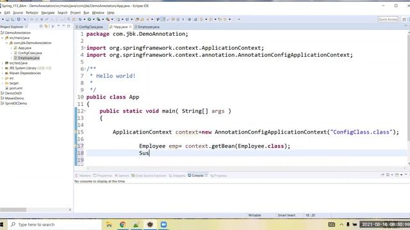Click the Type here to search box
Image resolution: width=410 pixels, height=230 pixels.
[x=55, y=224]
